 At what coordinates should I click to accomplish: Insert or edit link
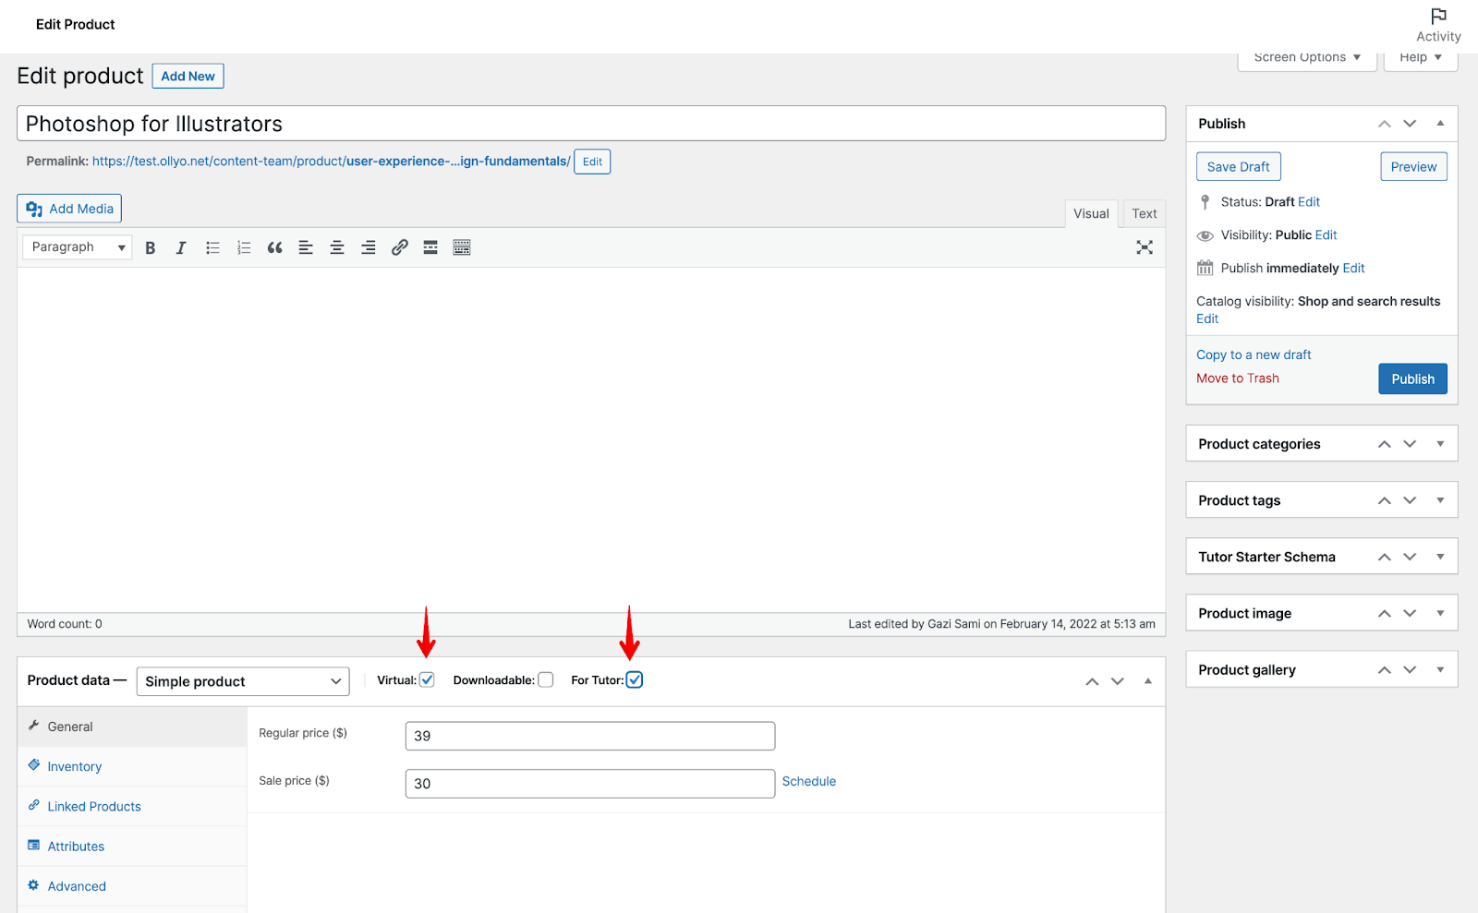(400, 247)
